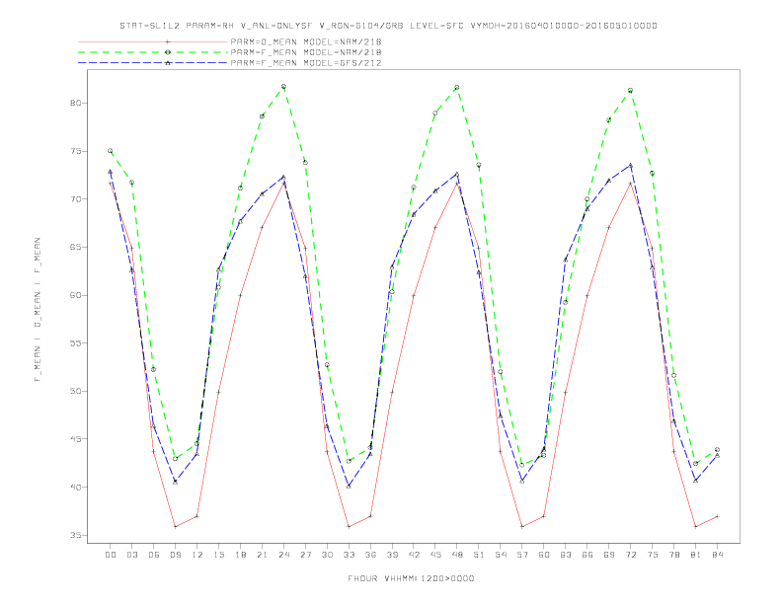Click the green circle data point at hour 00
782x604 pixels.
[x=111, y=151]
